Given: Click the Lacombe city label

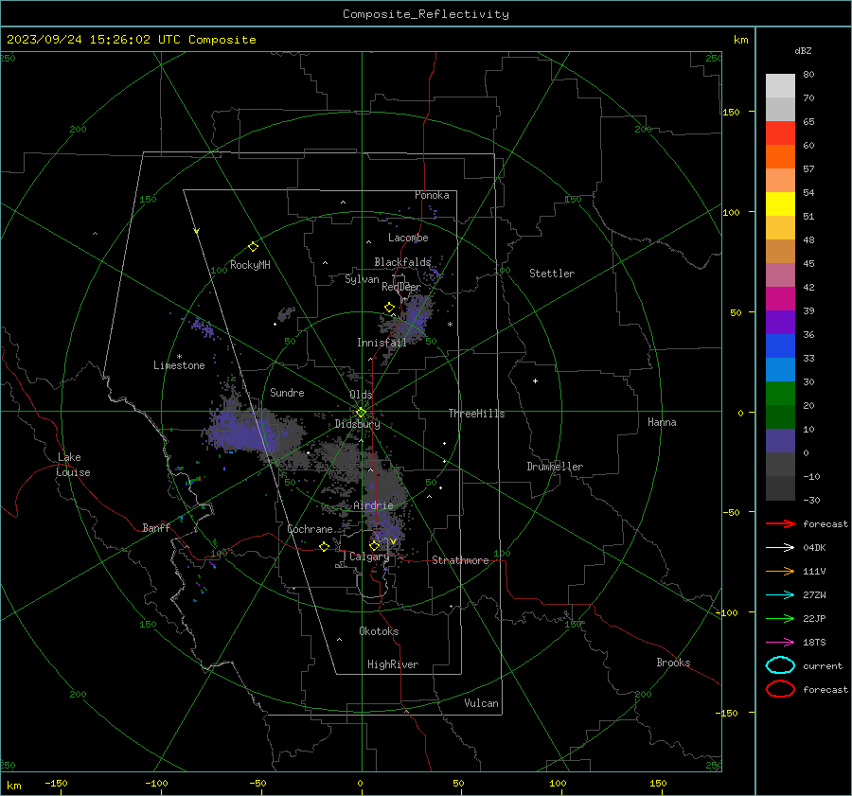Looking at the screenshot, I should pos(408,238).
